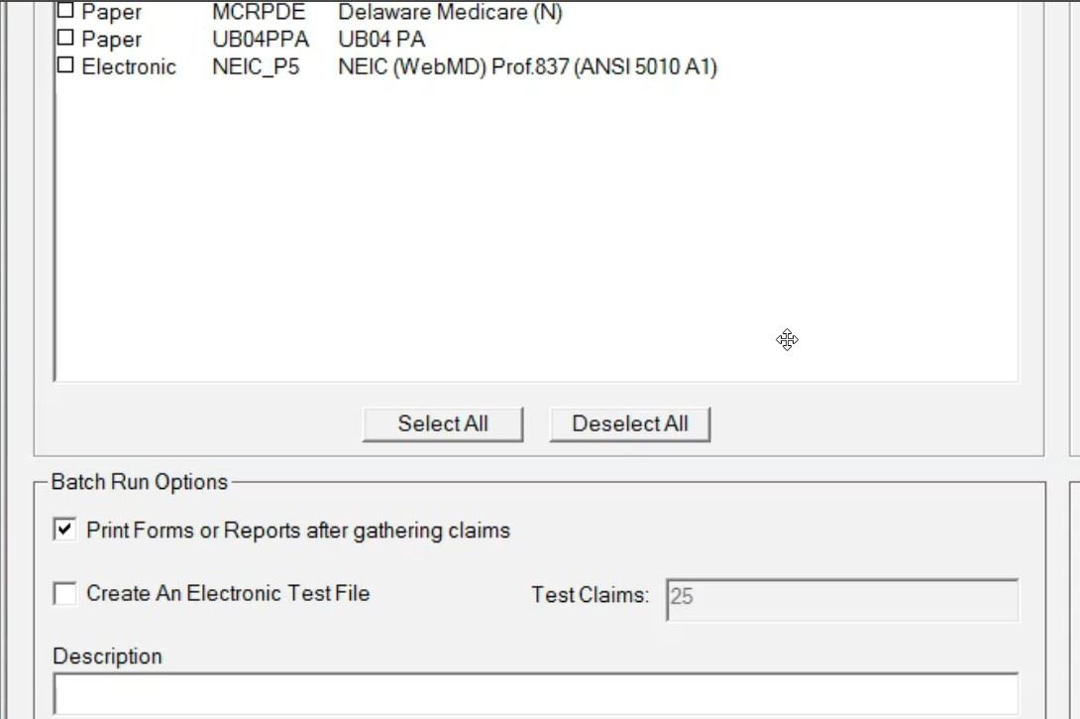The image size is (1080, 719).
Task: Select the UB04 PA description text
Action: tap(381, 40)
